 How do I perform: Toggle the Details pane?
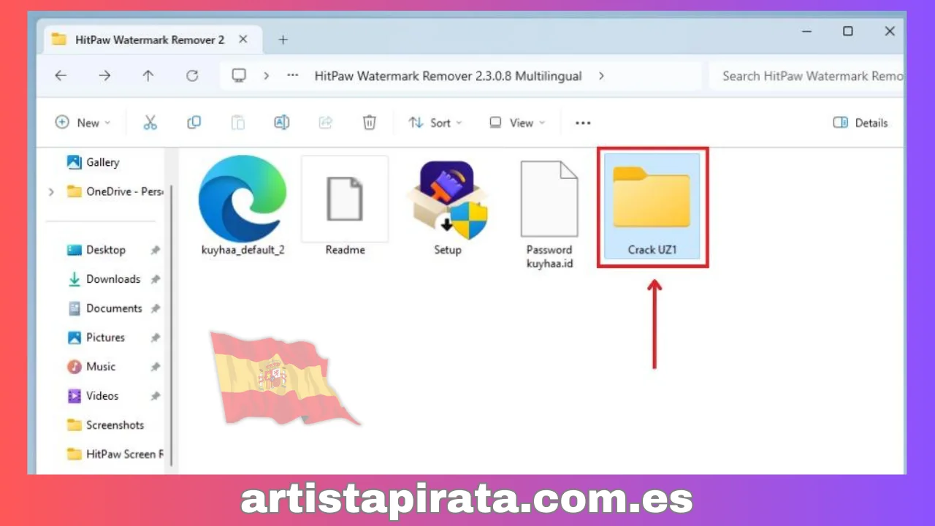point(860,123)
